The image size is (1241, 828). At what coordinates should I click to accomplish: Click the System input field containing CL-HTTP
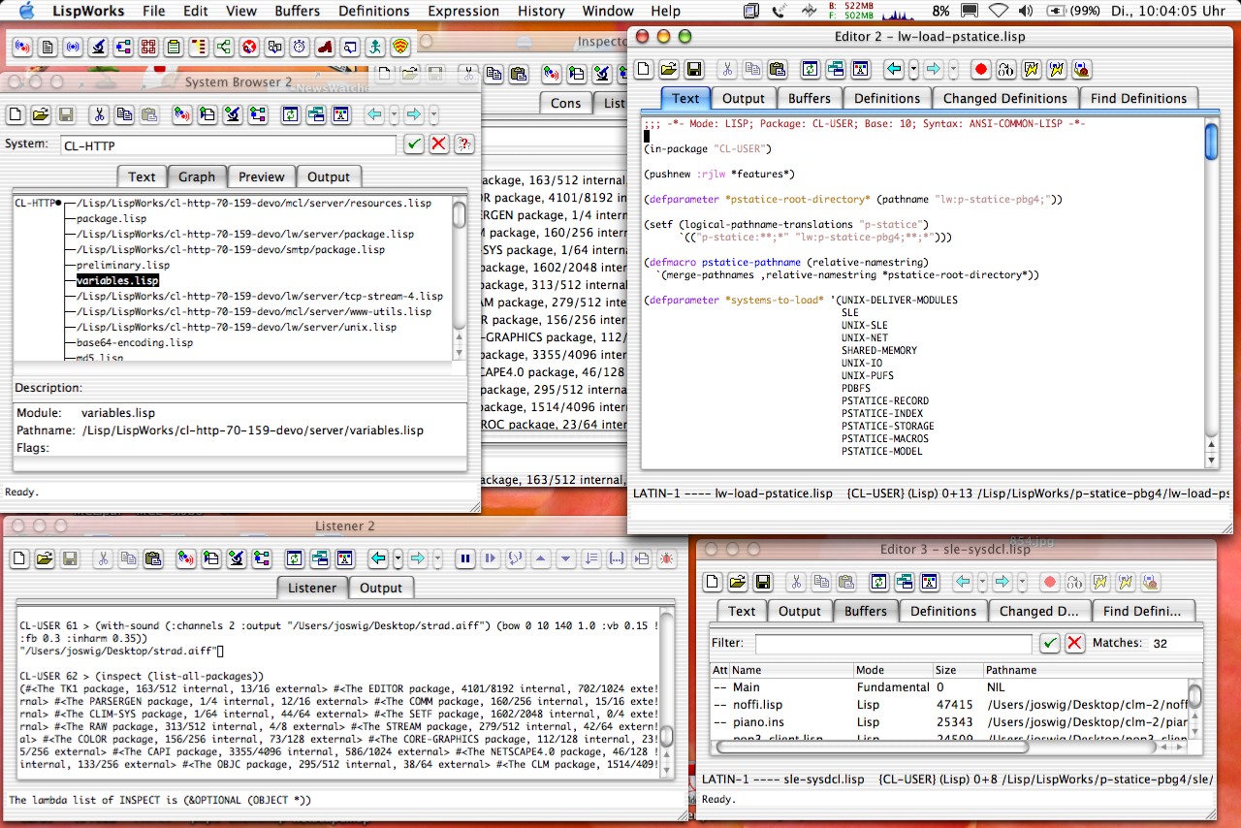pyautogui.click(x=229, y=145)
